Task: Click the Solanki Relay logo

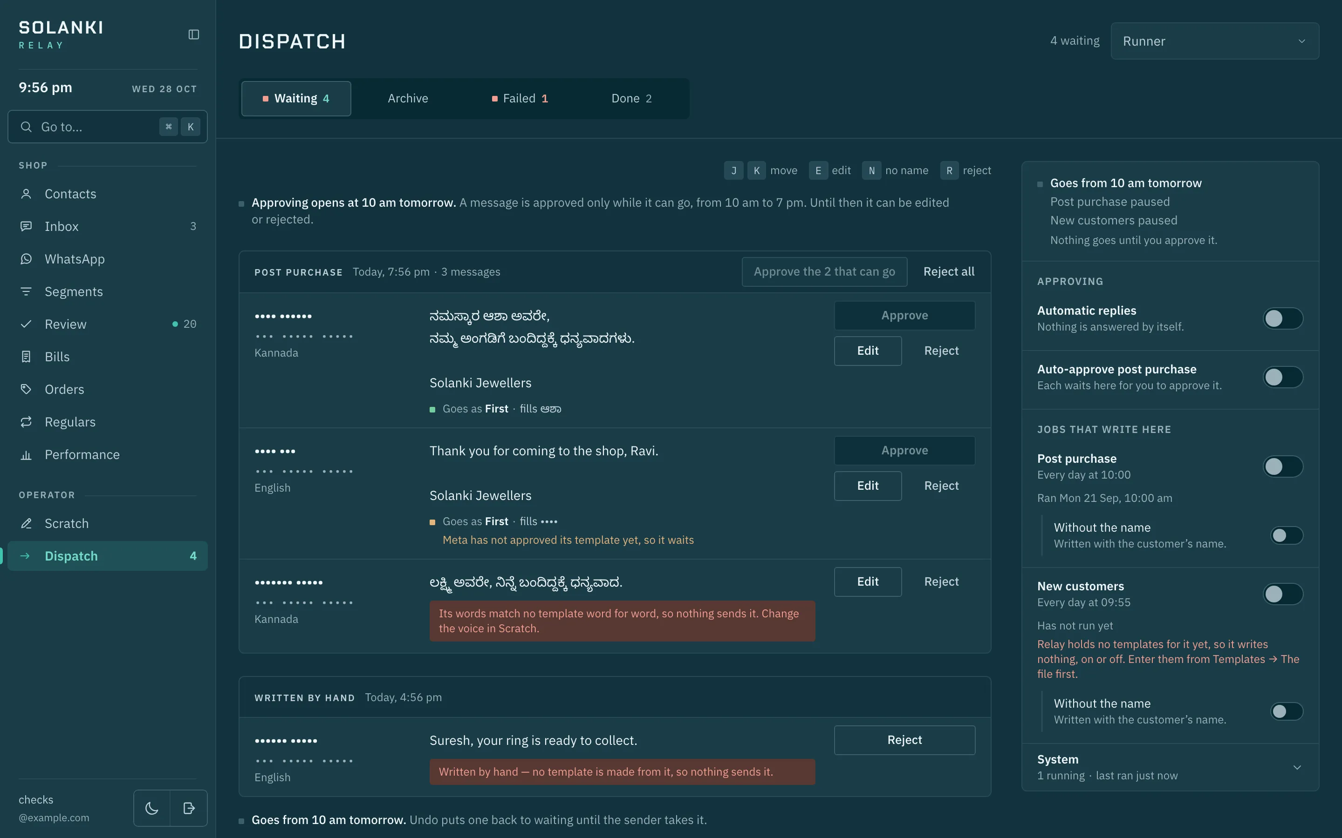Action: (x=61, y=35)
